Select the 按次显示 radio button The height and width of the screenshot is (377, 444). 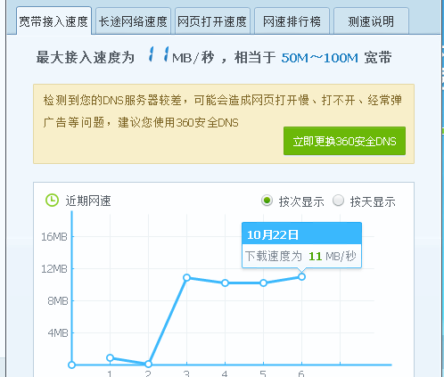click(267, 201)
